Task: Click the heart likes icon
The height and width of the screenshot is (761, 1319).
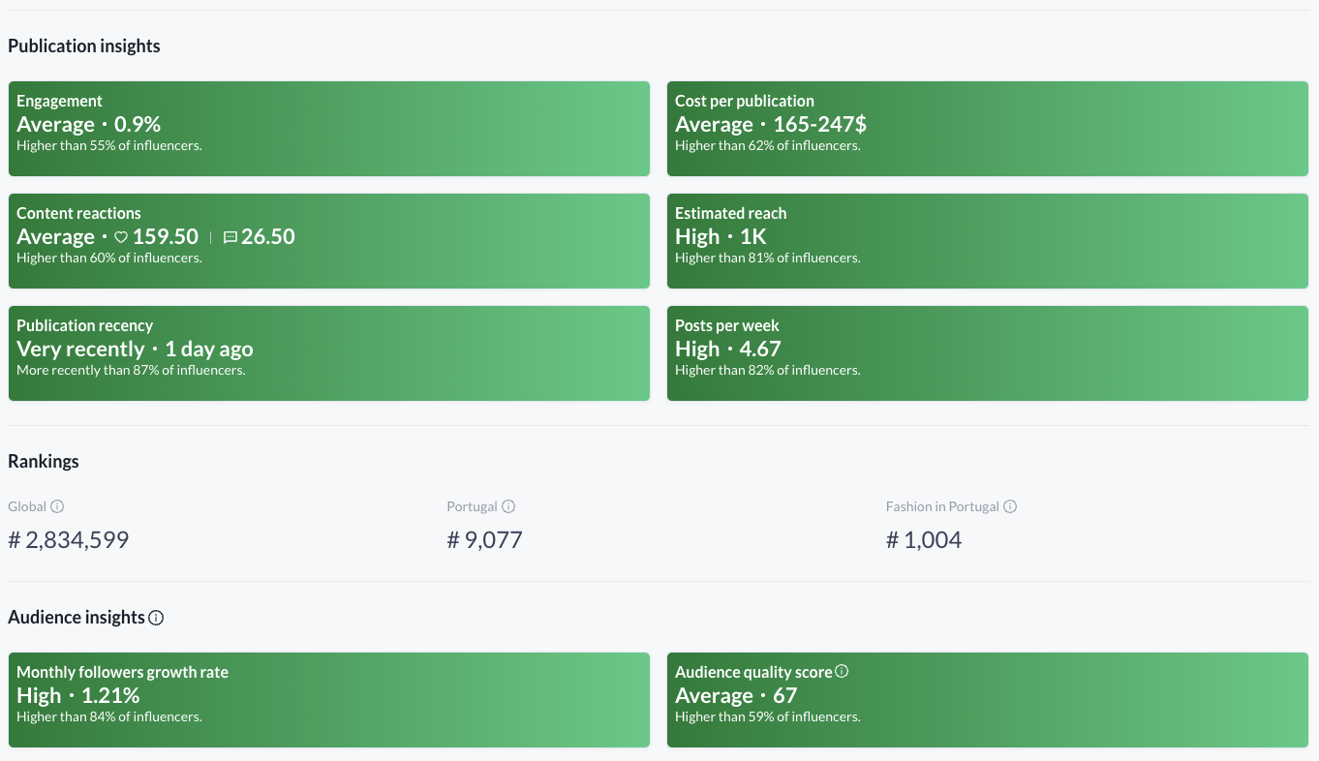Action: click(121, 237)
